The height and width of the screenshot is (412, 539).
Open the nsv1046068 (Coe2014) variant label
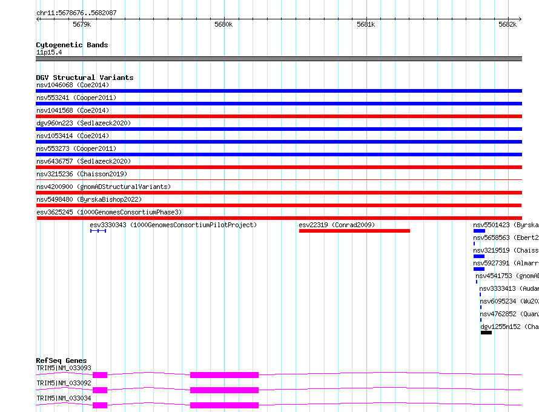point(73,85)
